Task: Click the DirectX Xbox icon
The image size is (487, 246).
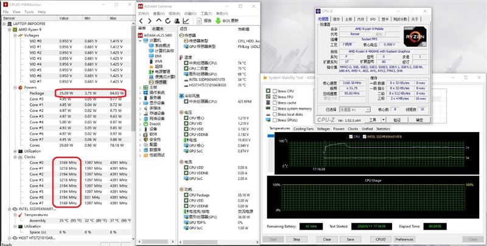Action: pos(145,124)
